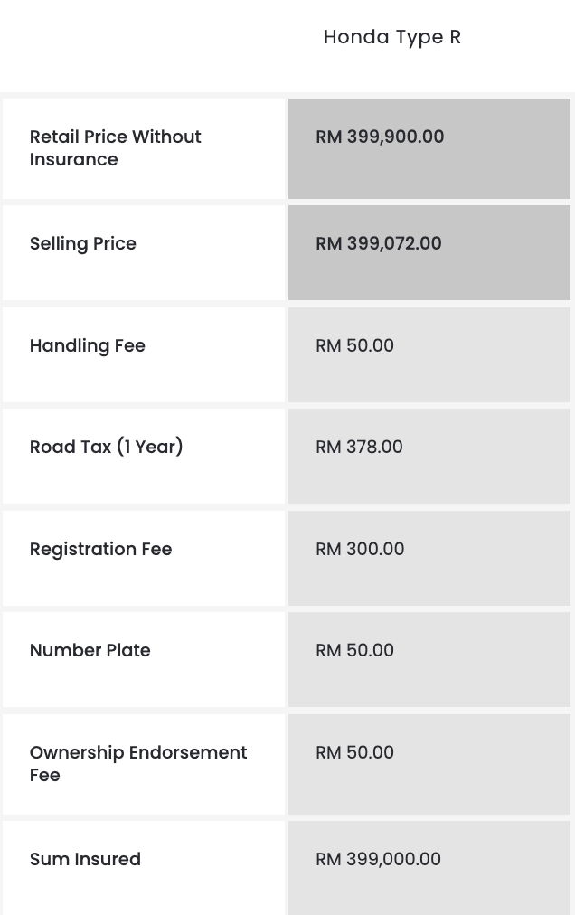Viewport: 575px width, 915px height.
Task: Click '(1 Year)' in the Road Tax label
Action: point(149,447)
